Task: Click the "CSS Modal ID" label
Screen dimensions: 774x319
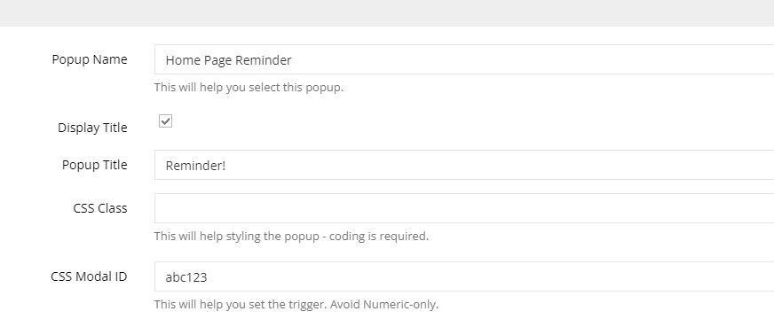Action: tap(89, 276)
